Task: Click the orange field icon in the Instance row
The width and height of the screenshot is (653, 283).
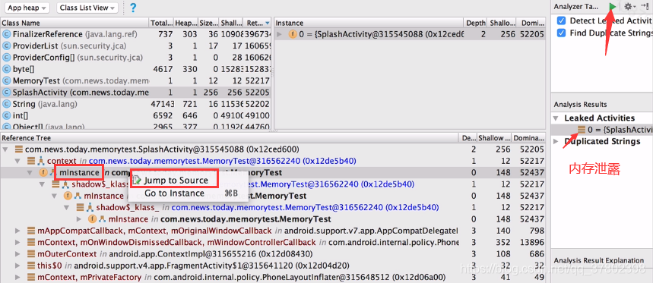Action: click(x=293, y=34)
